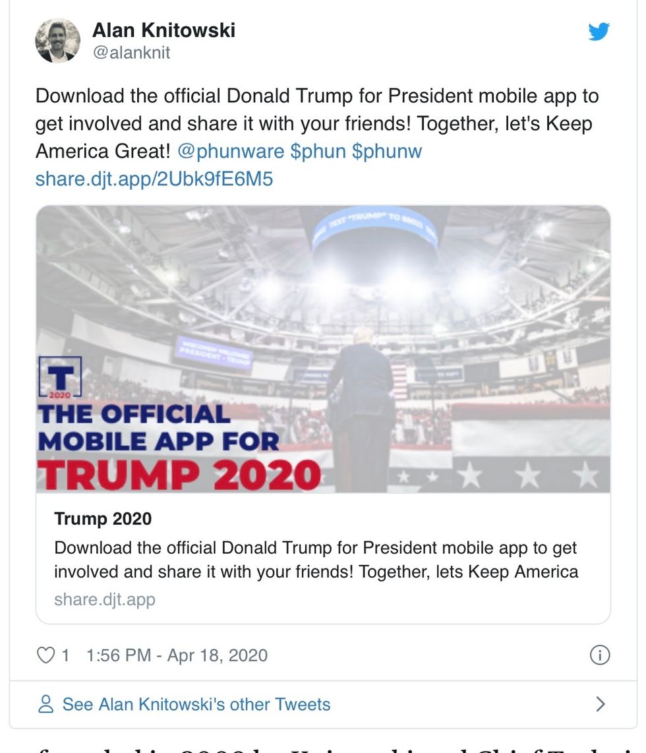Screen dimensions: 646x753
Task: Click the Trump 2020 rally card image
Action: [x=323, y=349]
